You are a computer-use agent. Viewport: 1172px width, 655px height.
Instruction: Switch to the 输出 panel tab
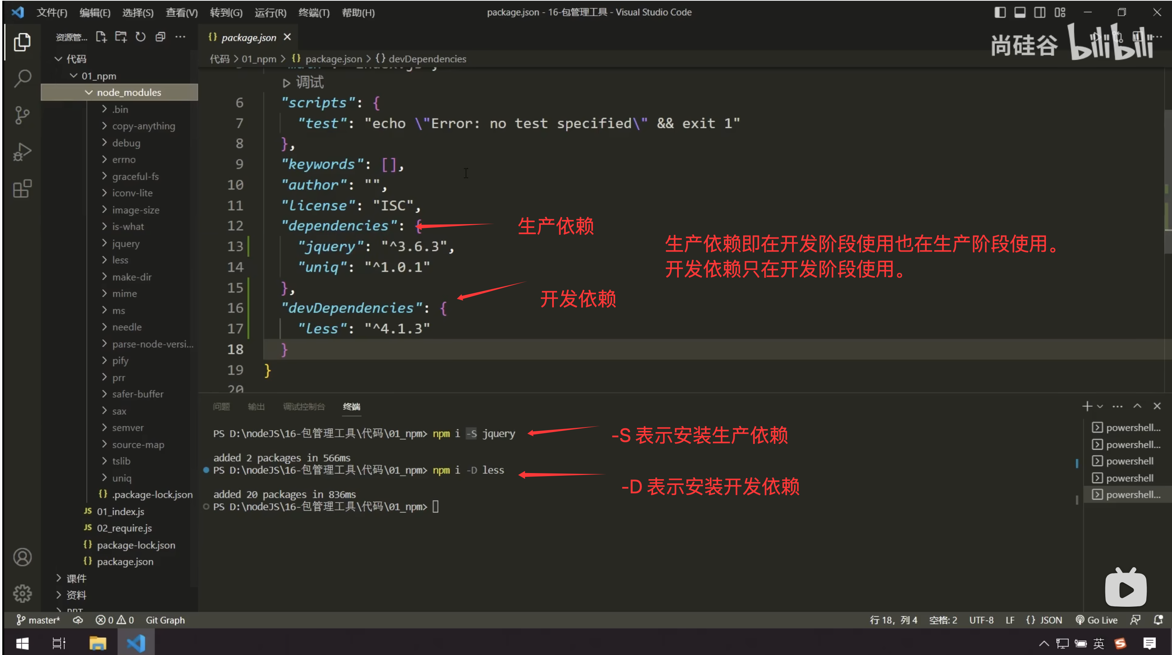[x=256, y=406]
